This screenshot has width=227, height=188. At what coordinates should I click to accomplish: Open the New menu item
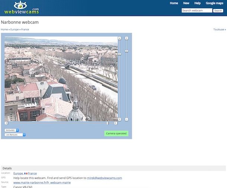186,3
